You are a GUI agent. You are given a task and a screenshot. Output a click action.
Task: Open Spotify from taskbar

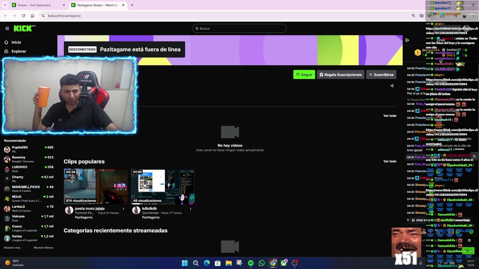[251, 263]
